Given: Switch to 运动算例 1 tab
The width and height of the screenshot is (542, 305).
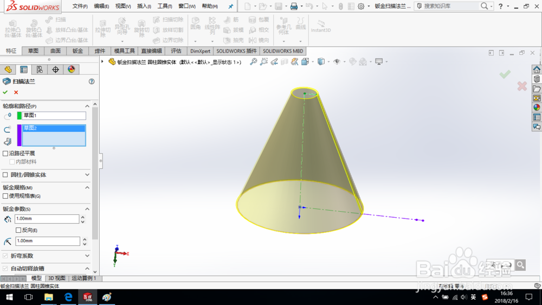Looking at the screenshot, I should (83, 278).
